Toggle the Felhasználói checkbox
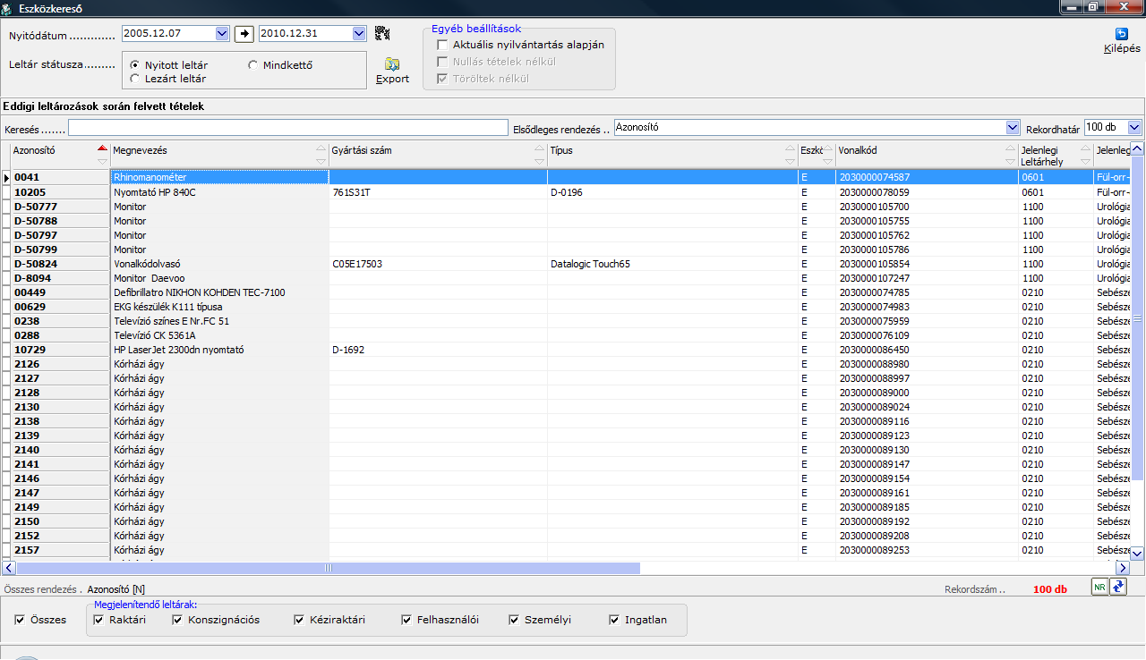The width and height of the screenshot is (1146, 660). pos(407,620)
